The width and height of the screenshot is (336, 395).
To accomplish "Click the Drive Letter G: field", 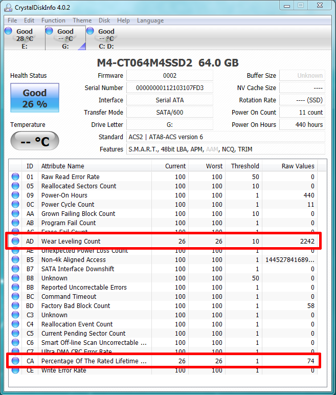I will pos(169,125).
